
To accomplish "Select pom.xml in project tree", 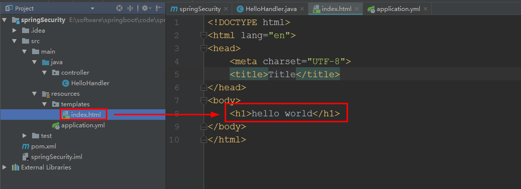I will click(x=44, y=146).
